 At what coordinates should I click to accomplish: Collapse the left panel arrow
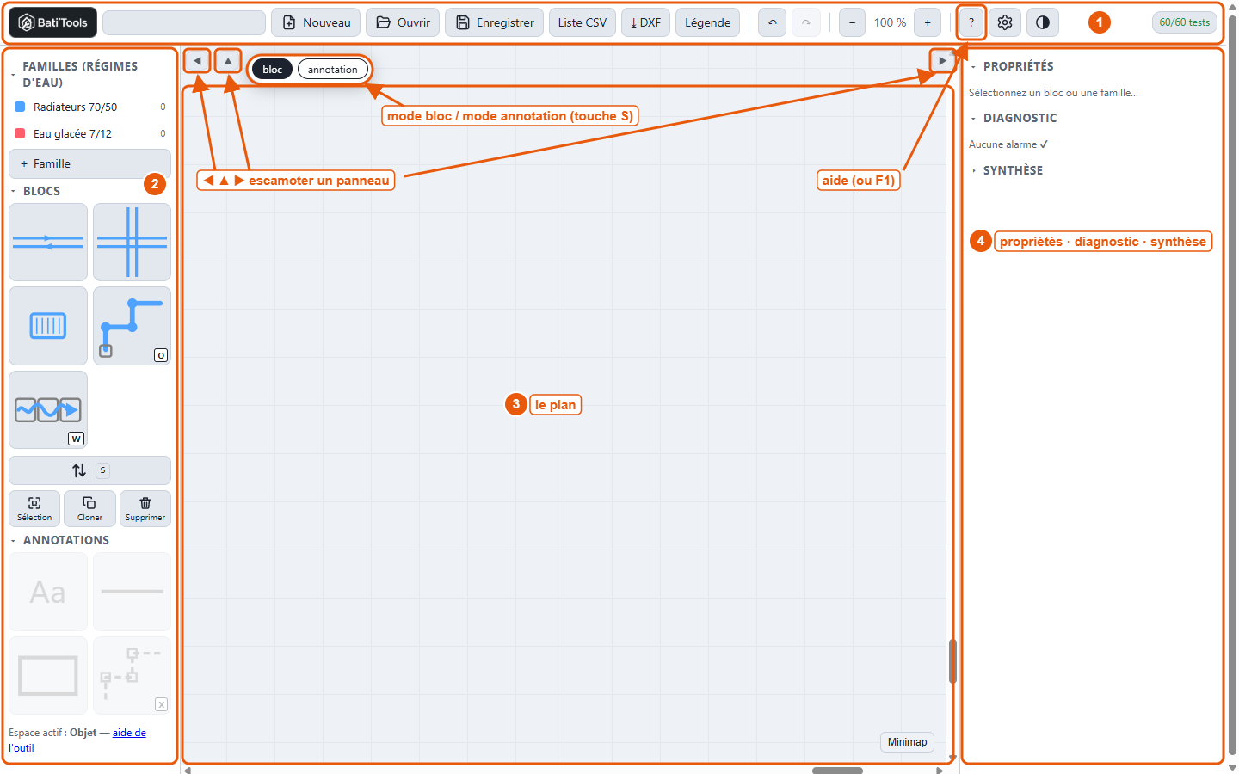click(x=197, y=61)
